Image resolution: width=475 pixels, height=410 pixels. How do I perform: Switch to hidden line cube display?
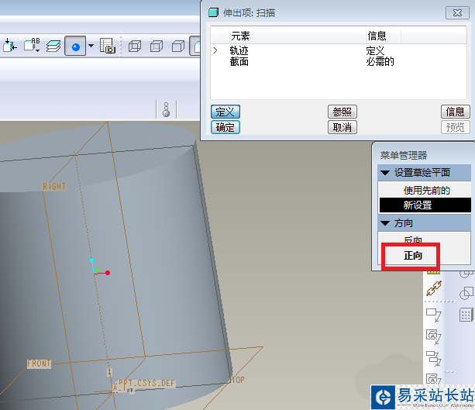coord(157,47)
